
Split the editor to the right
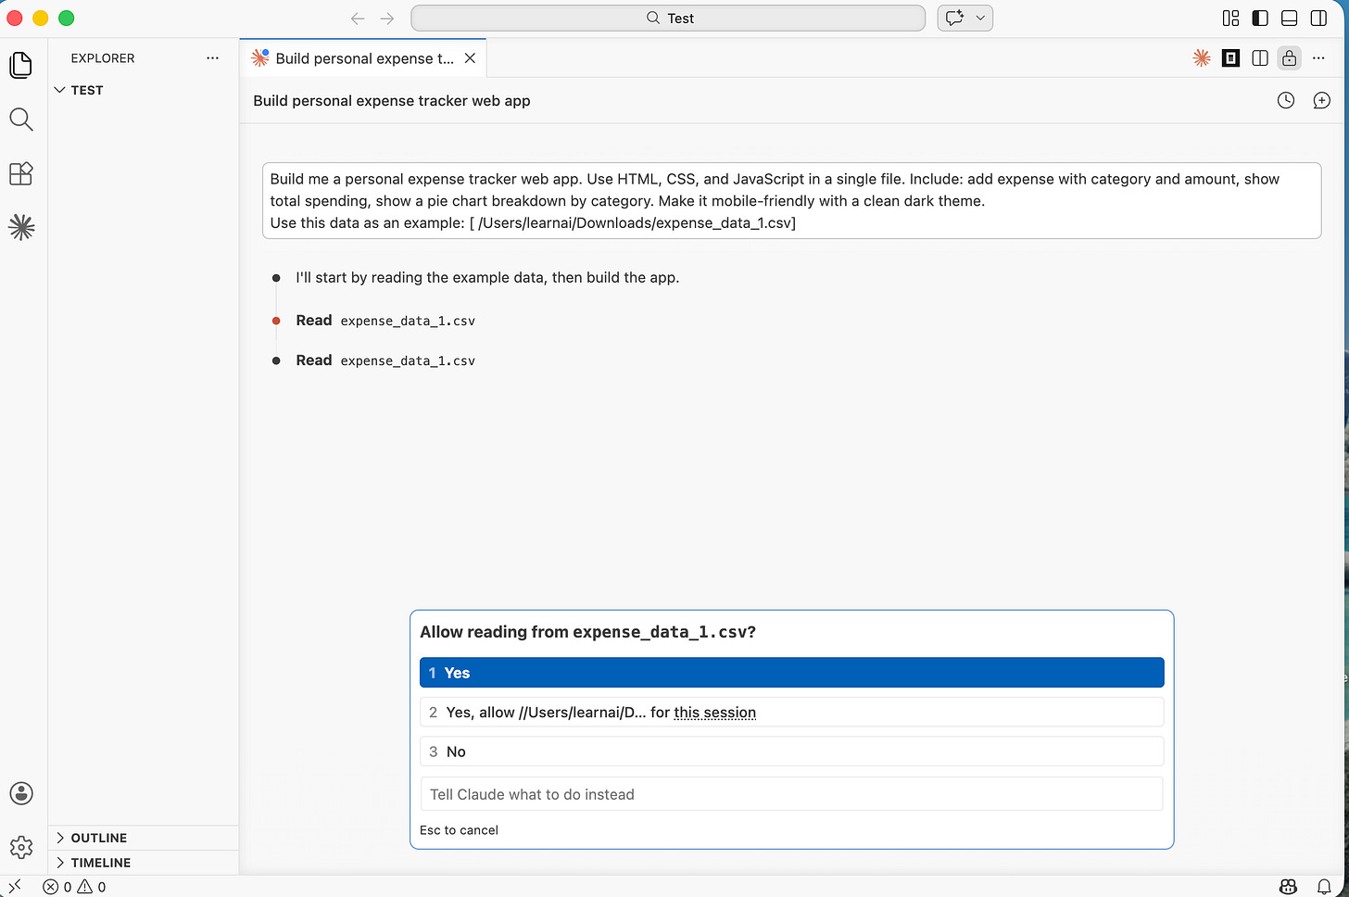[x=1260, y=58]
